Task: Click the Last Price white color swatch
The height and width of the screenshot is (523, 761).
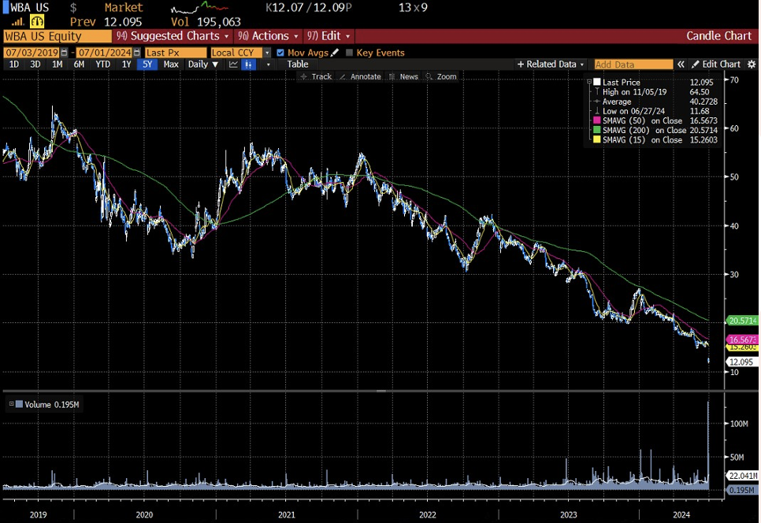Action: pyautogui.click(x=597, y=82)
